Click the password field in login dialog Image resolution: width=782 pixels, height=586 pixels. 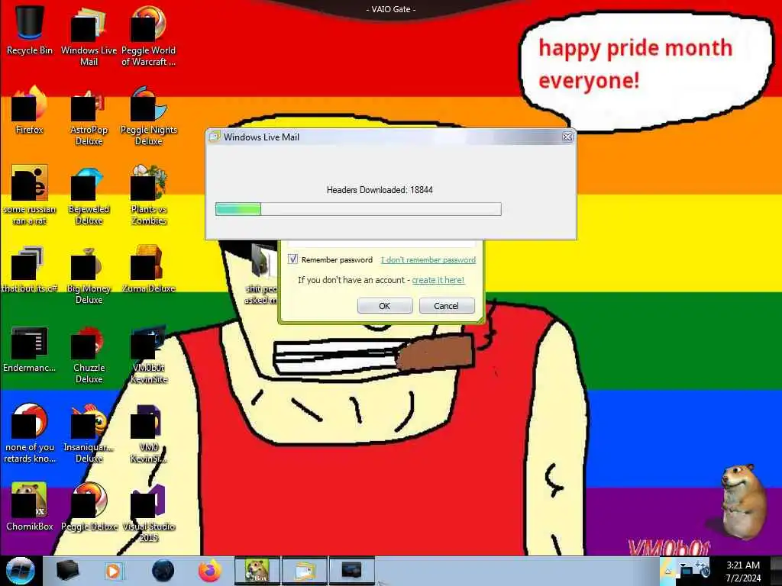point(382,243)
